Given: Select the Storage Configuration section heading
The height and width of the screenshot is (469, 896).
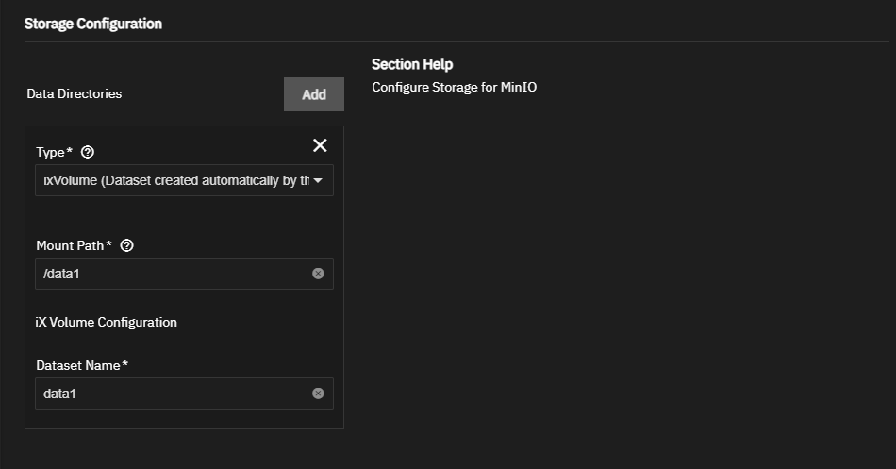Looking at the screenshot, I should click(x=93, y=24).
